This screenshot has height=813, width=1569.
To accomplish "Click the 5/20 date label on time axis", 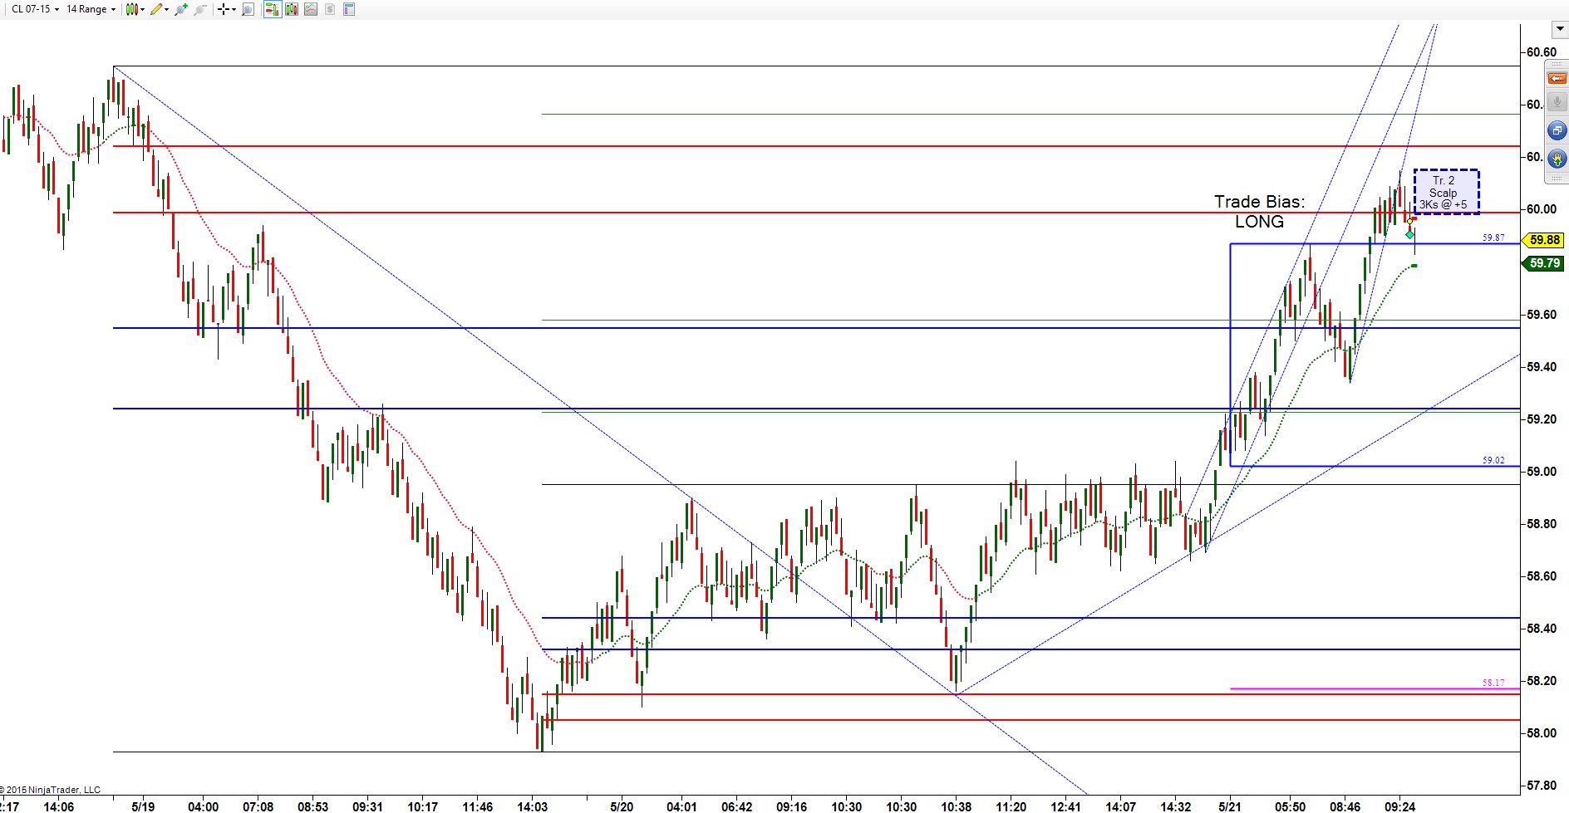I will tap(622, 806).
